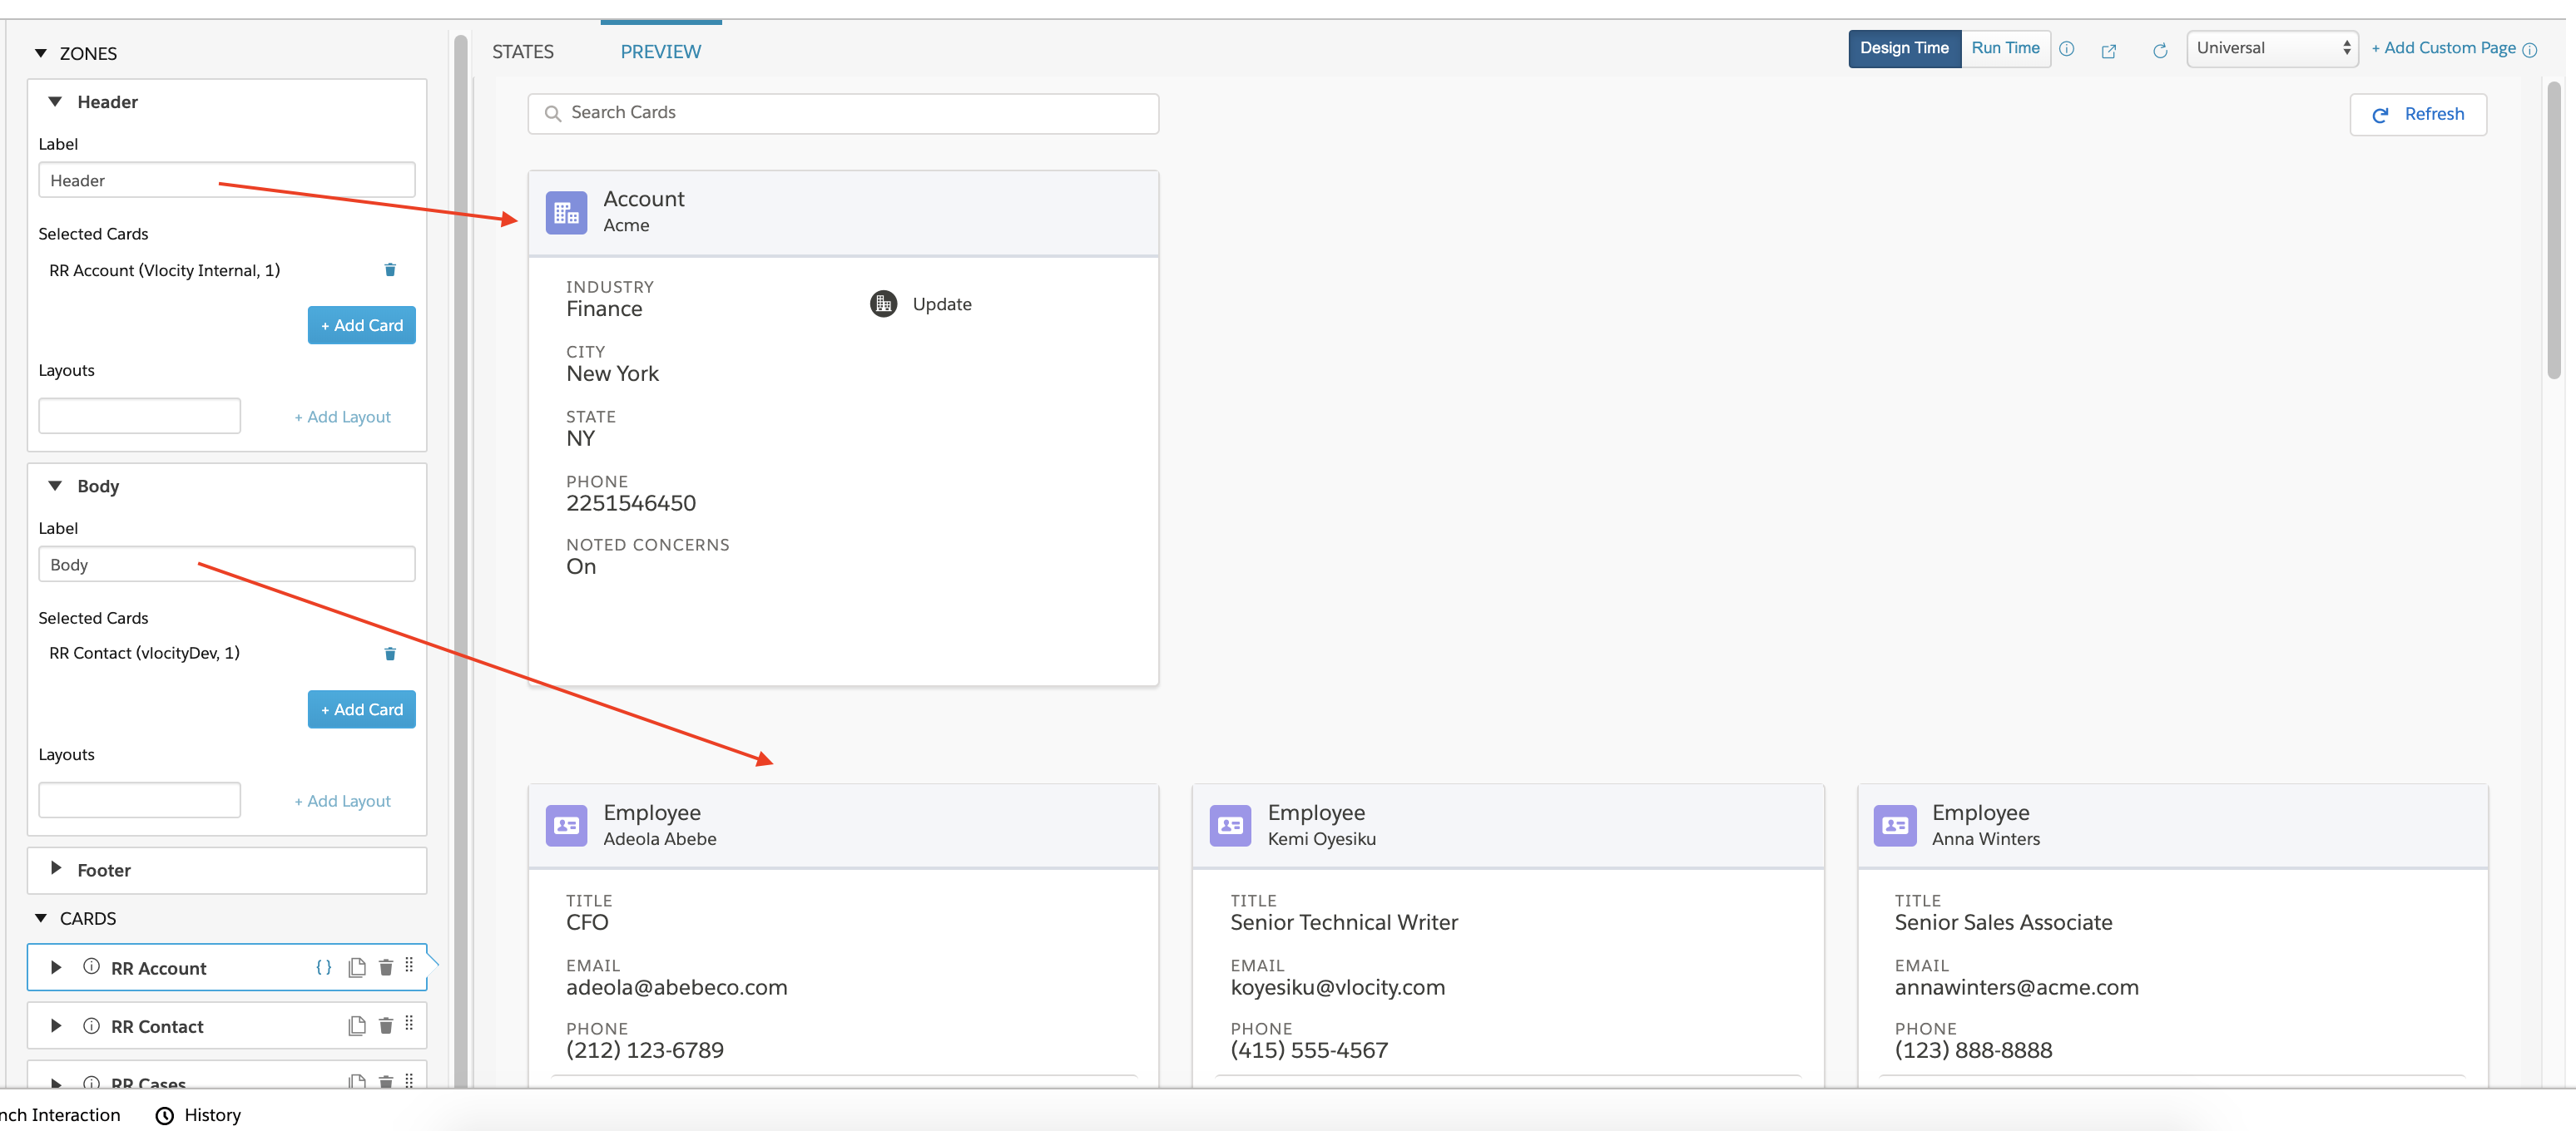Open preview in new window icon
The height and width of the screenshot is (1131, 2576).
(2109, 50)
